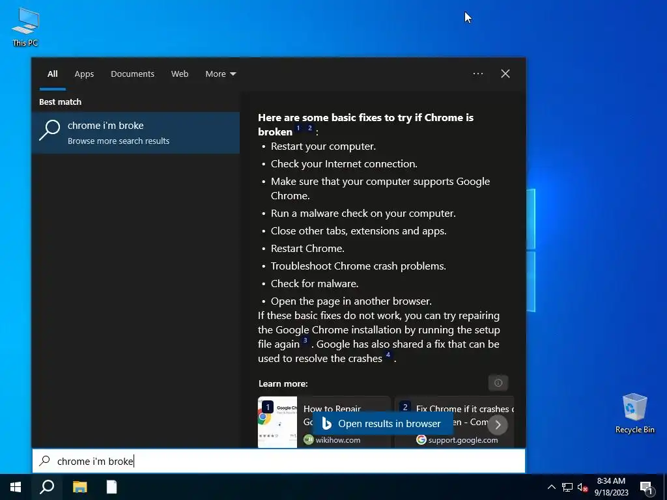667x500 pixels.
Task: Open the wikihow.com How to Repair card
Action: (x=324, y=422)
